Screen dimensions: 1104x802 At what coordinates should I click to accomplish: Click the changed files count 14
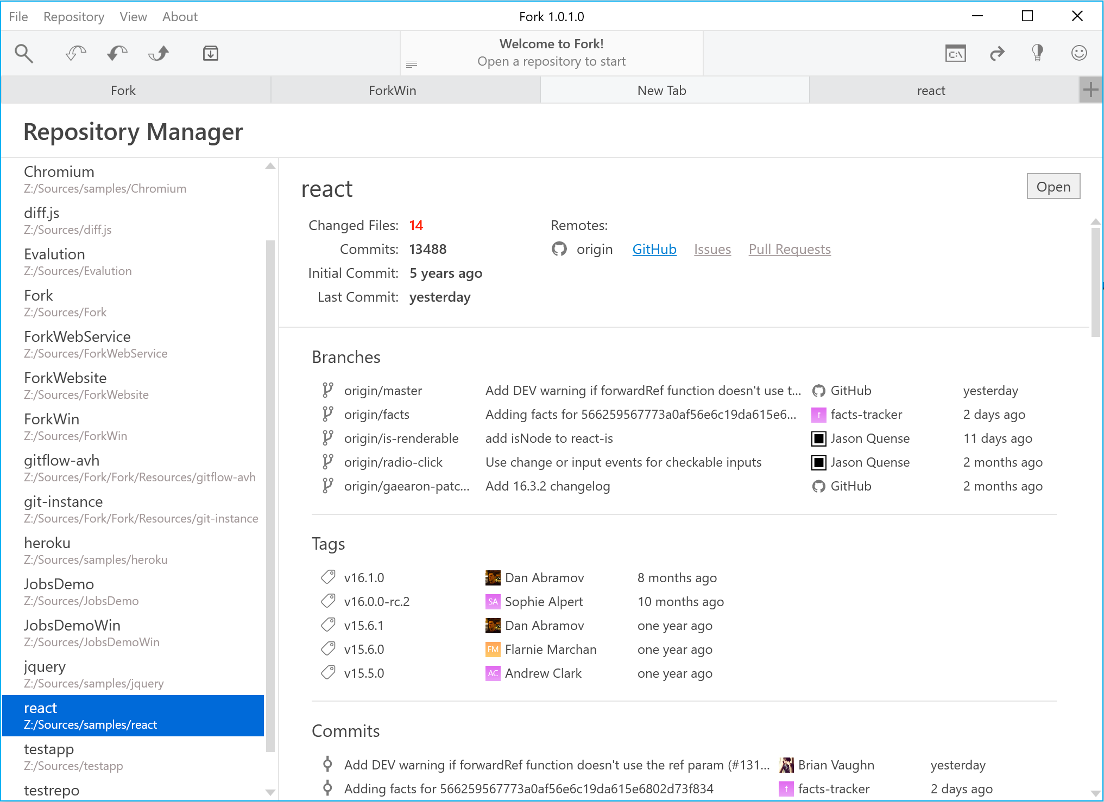416,225
